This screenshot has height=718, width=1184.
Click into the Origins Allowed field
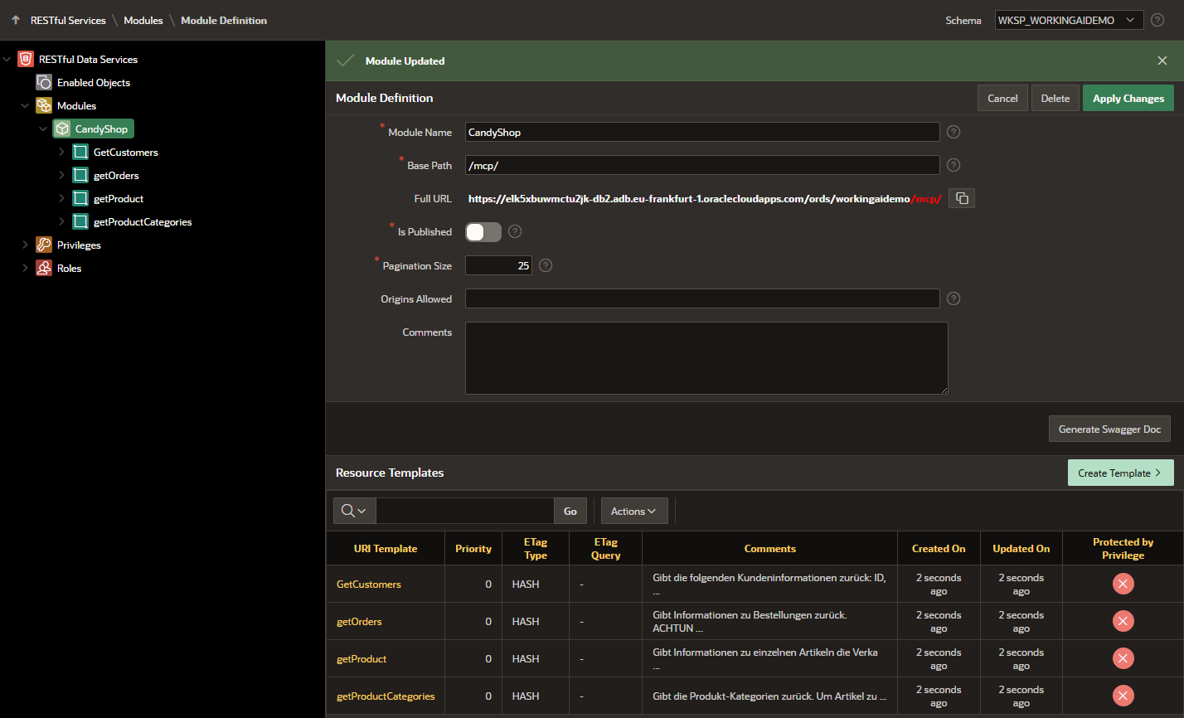[x=702, y=298]
